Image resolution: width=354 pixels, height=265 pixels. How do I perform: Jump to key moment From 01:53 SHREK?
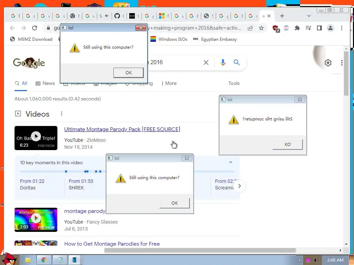[x=81, y=184]
